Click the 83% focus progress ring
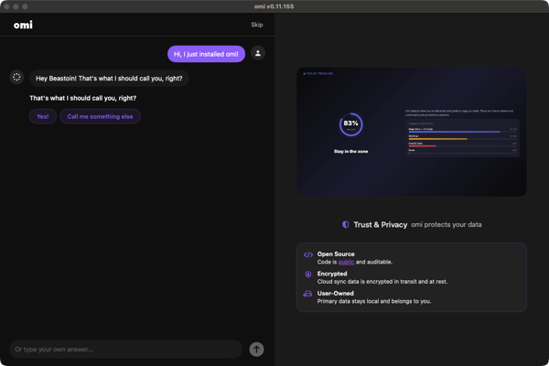549x366 pixels. coord(350,124)
